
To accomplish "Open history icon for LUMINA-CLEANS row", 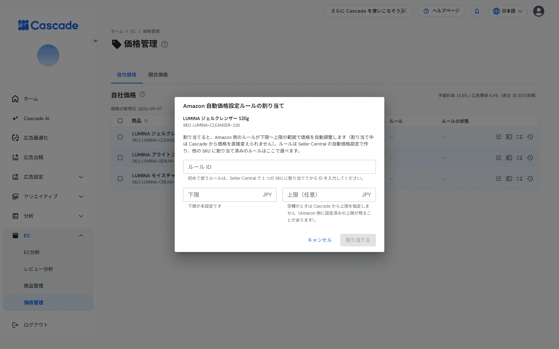I will click(530, 137).
